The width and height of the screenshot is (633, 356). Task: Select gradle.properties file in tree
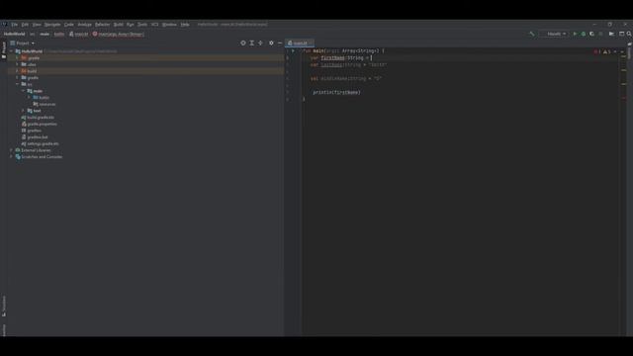(40, 124)
